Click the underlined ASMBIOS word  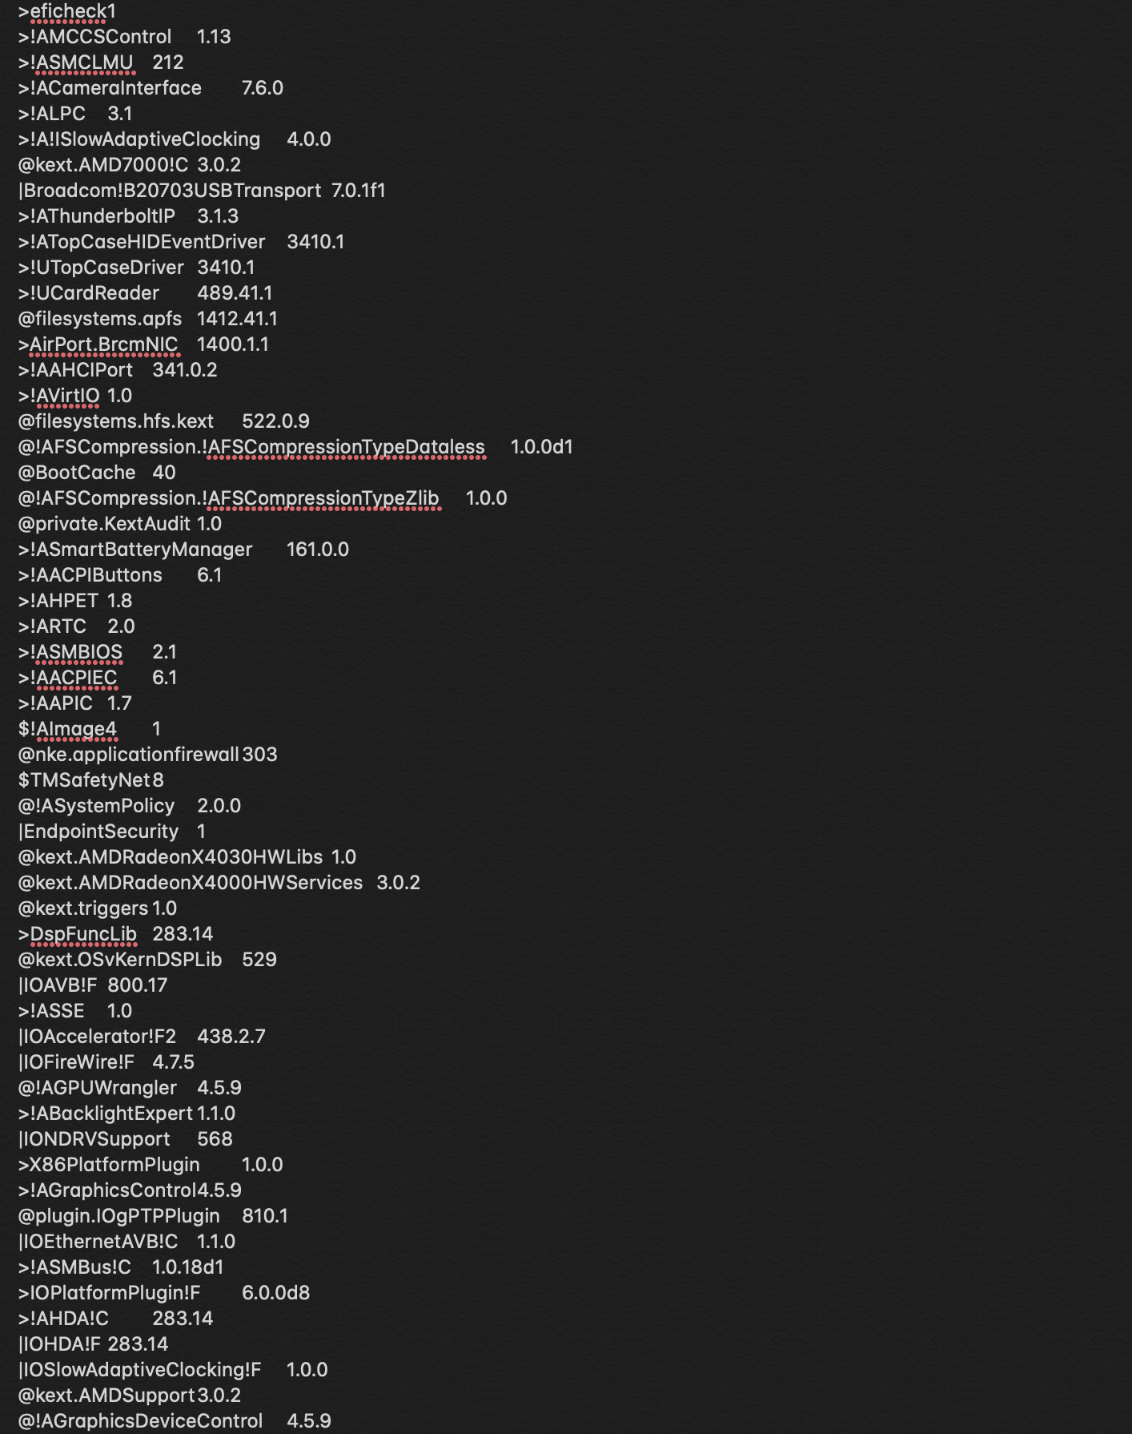(x=79, y=652)
